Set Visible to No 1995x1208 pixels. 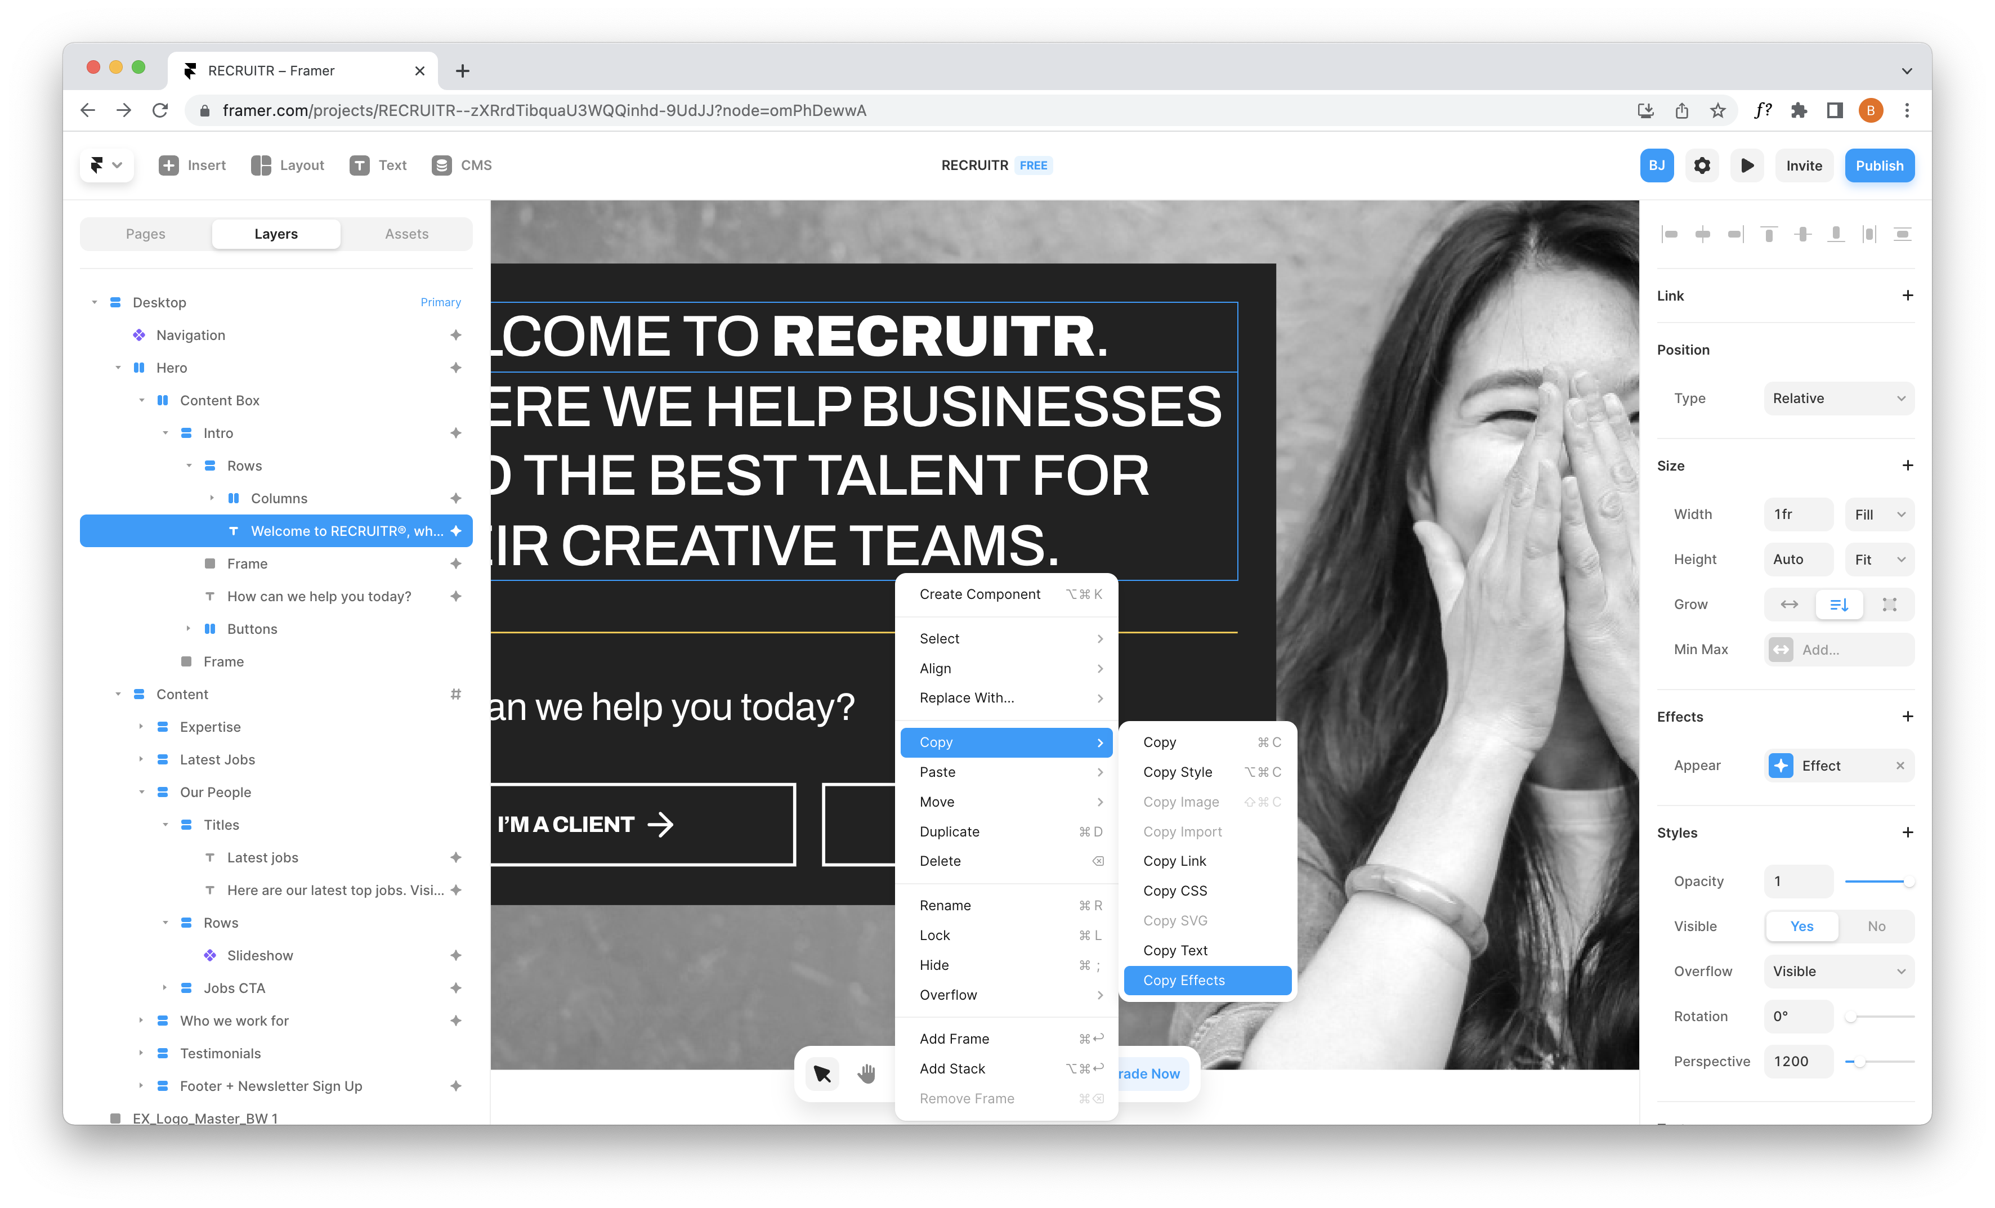(x=1876, y=926)
